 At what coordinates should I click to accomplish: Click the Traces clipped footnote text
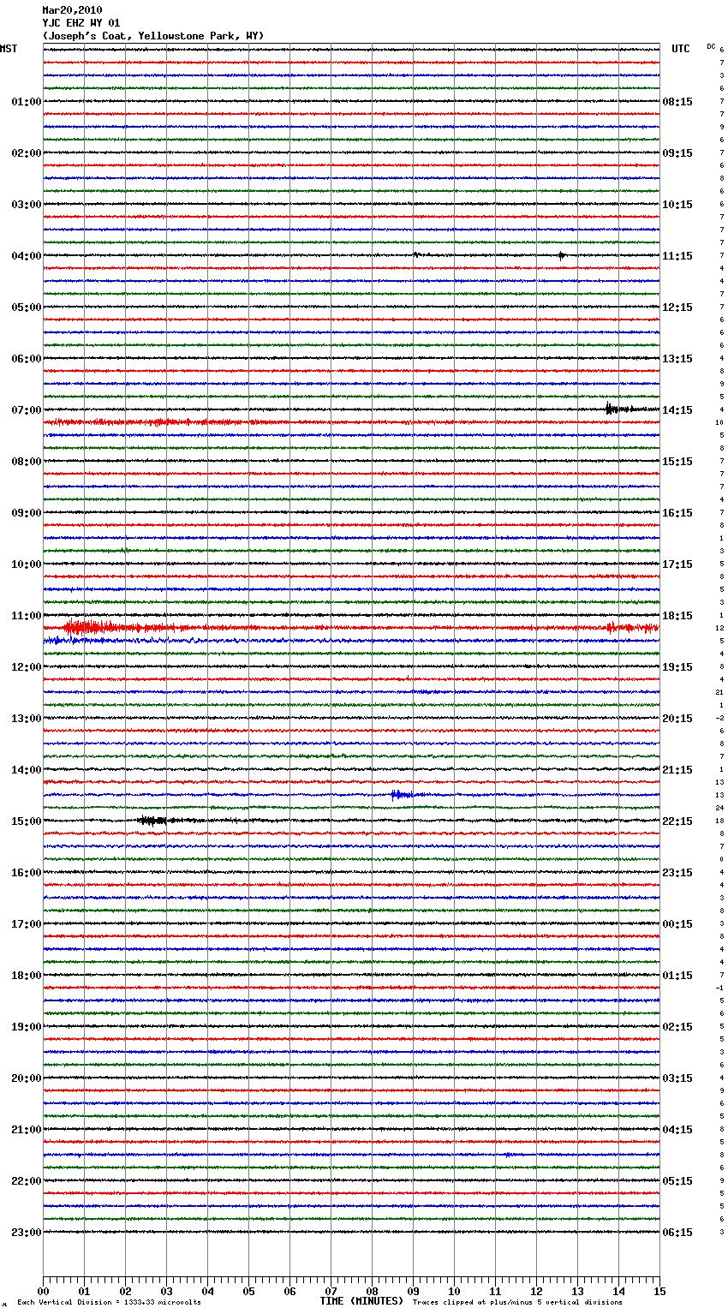517,1303
